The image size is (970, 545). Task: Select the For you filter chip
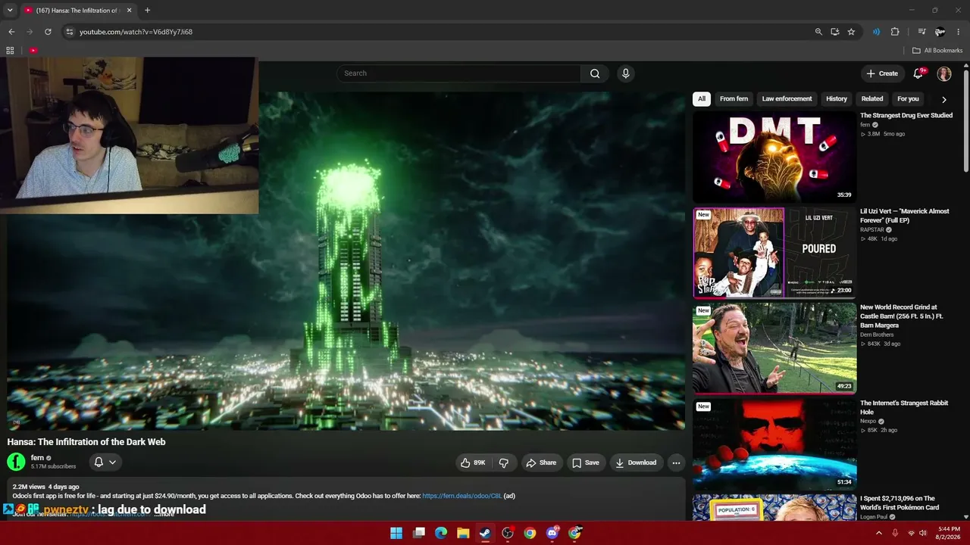[x=908, y=98]
